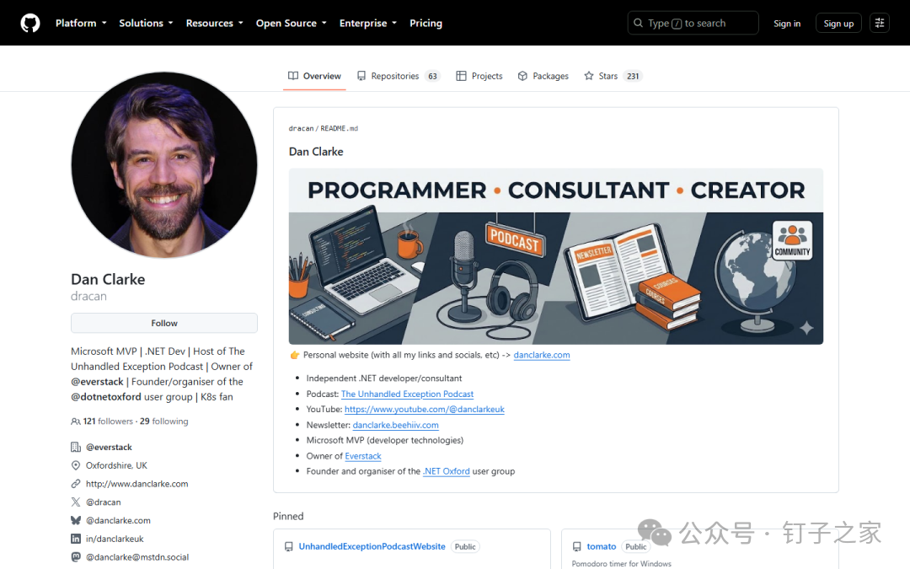Expand the Open Source menu
Image resolution: width=910 pixels, height=569 pixels.
tap(291, 24)
